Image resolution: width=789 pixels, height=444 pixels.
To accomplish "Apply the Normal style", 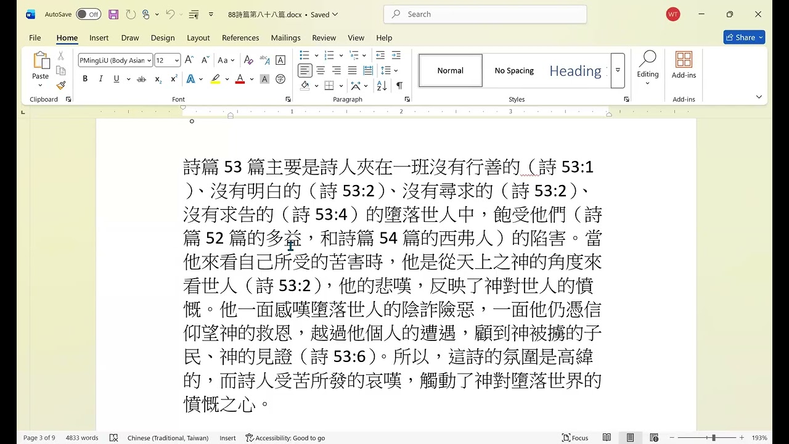I will tap(451, 70).
